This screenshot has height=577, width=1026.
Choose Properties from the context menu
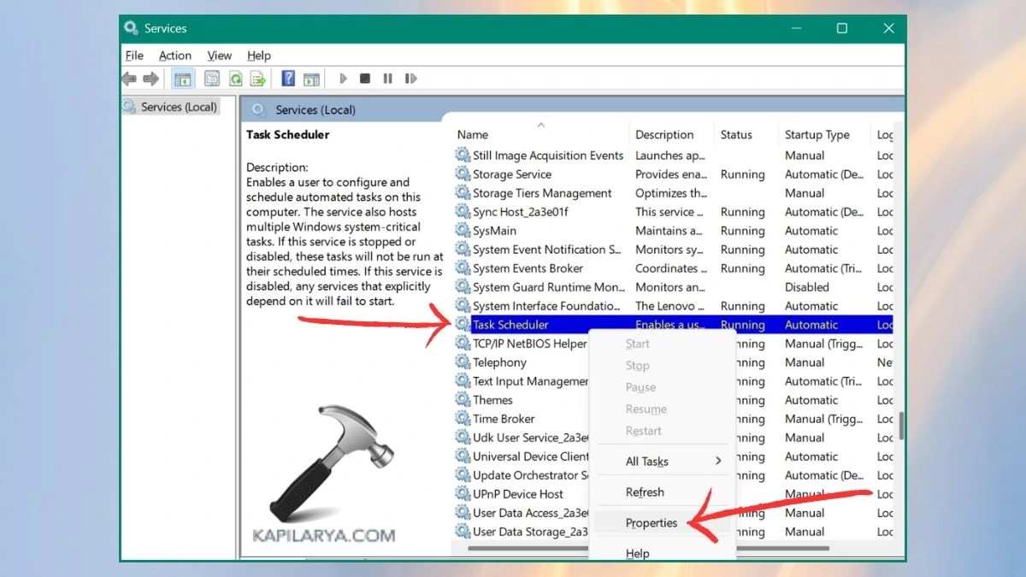pyautogui.click(x=652, y=522)
